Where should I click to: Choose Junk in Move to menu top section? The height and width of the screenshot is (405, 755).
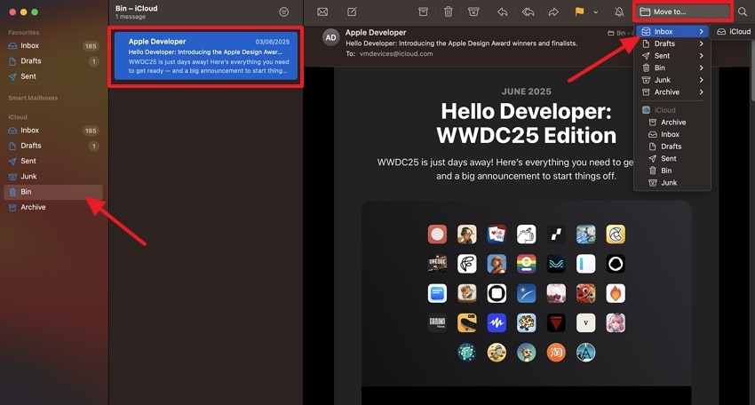point(672,80)
